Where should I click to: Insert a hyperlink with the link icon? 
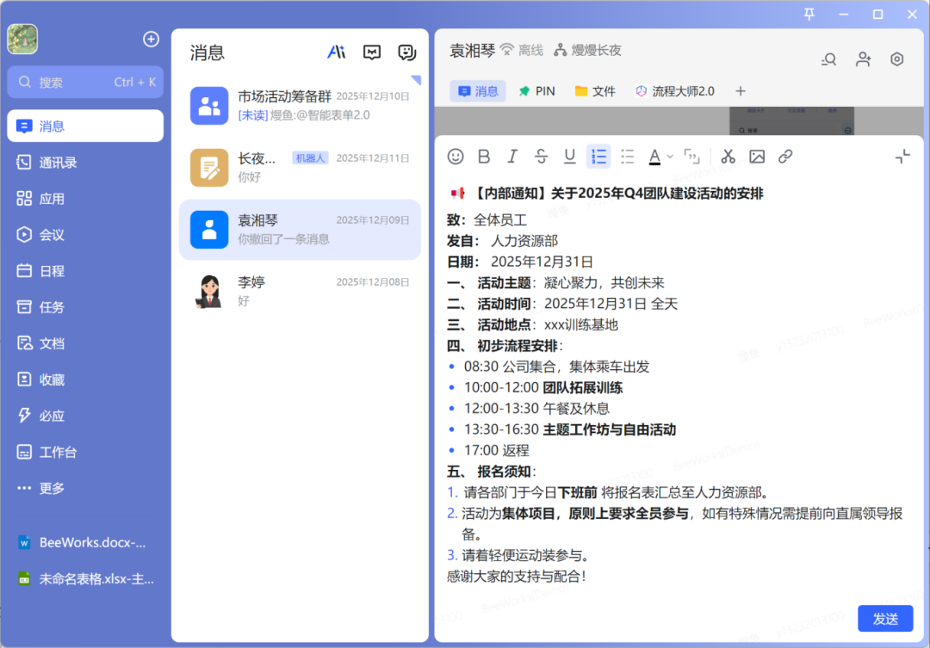click(784, 157)
